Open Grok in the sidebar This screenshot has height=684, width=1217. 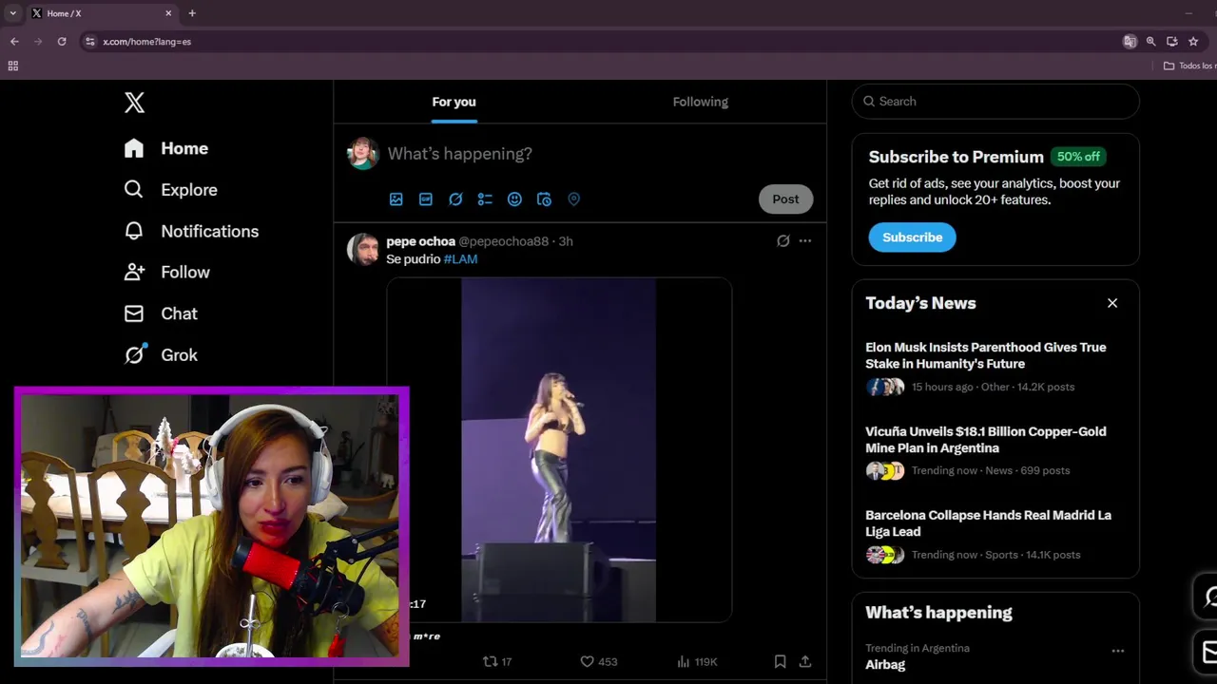161,354
